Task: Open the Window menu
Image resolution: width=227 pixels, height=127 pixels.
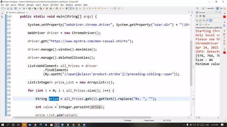Action: [78, 5]
